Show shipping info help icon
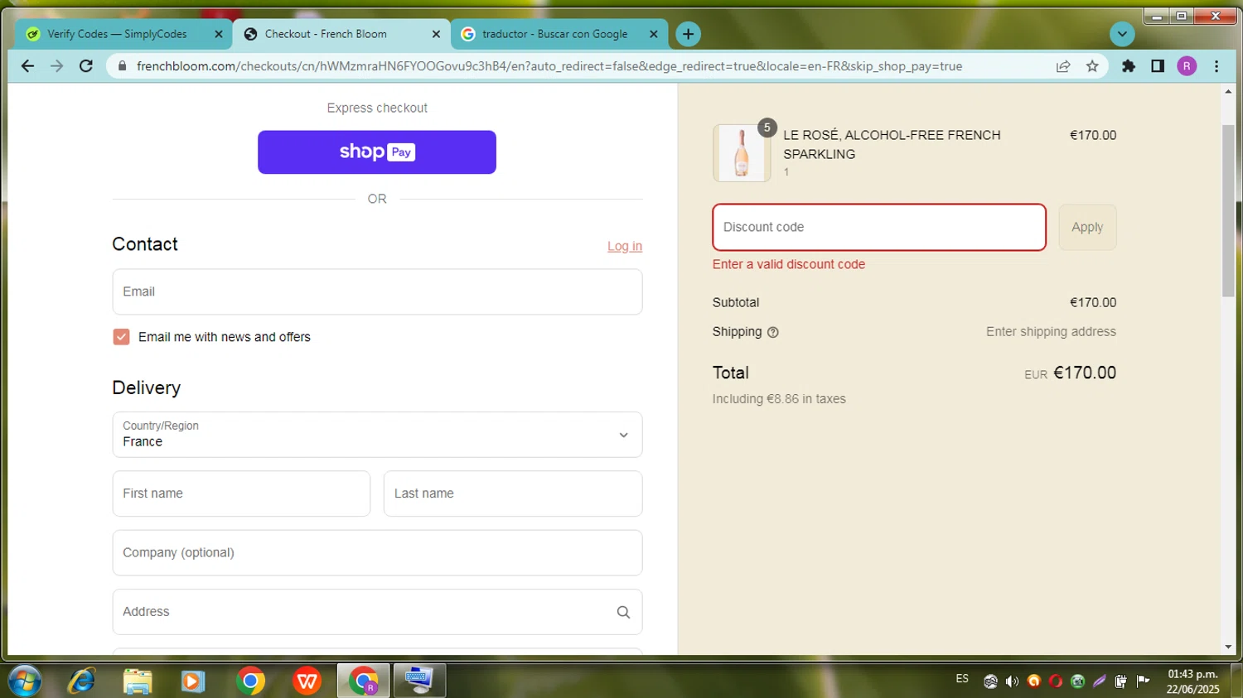The image size is (1243, 698). [x=773, y=332]
